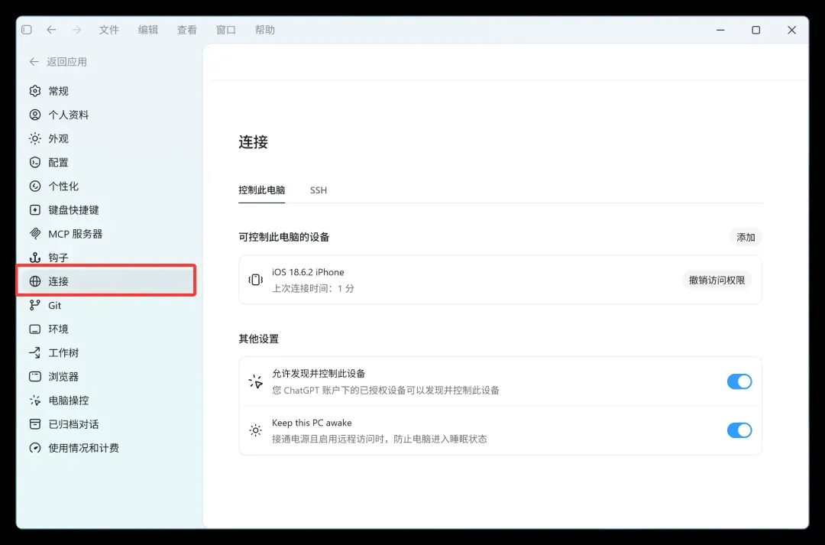The width and height of the screenshot is (825, 545).
Task: Click 返回应用 to leave settings
Action: click(58, 62)
